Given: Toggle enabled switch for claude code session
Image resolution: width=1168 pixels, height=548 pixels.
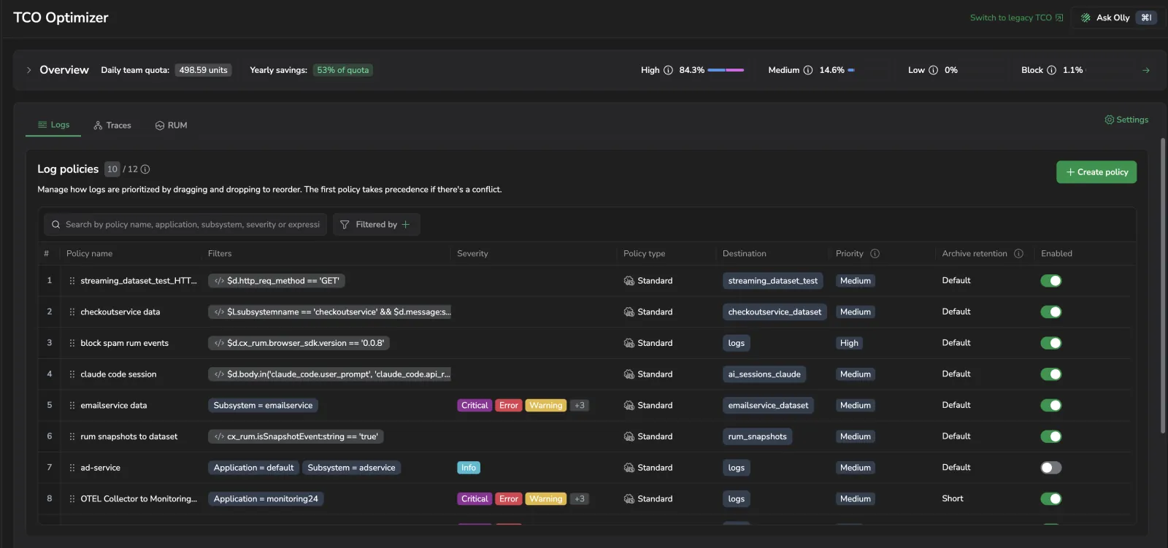Looking at the screenshot, I should (x=1051, y=374).
